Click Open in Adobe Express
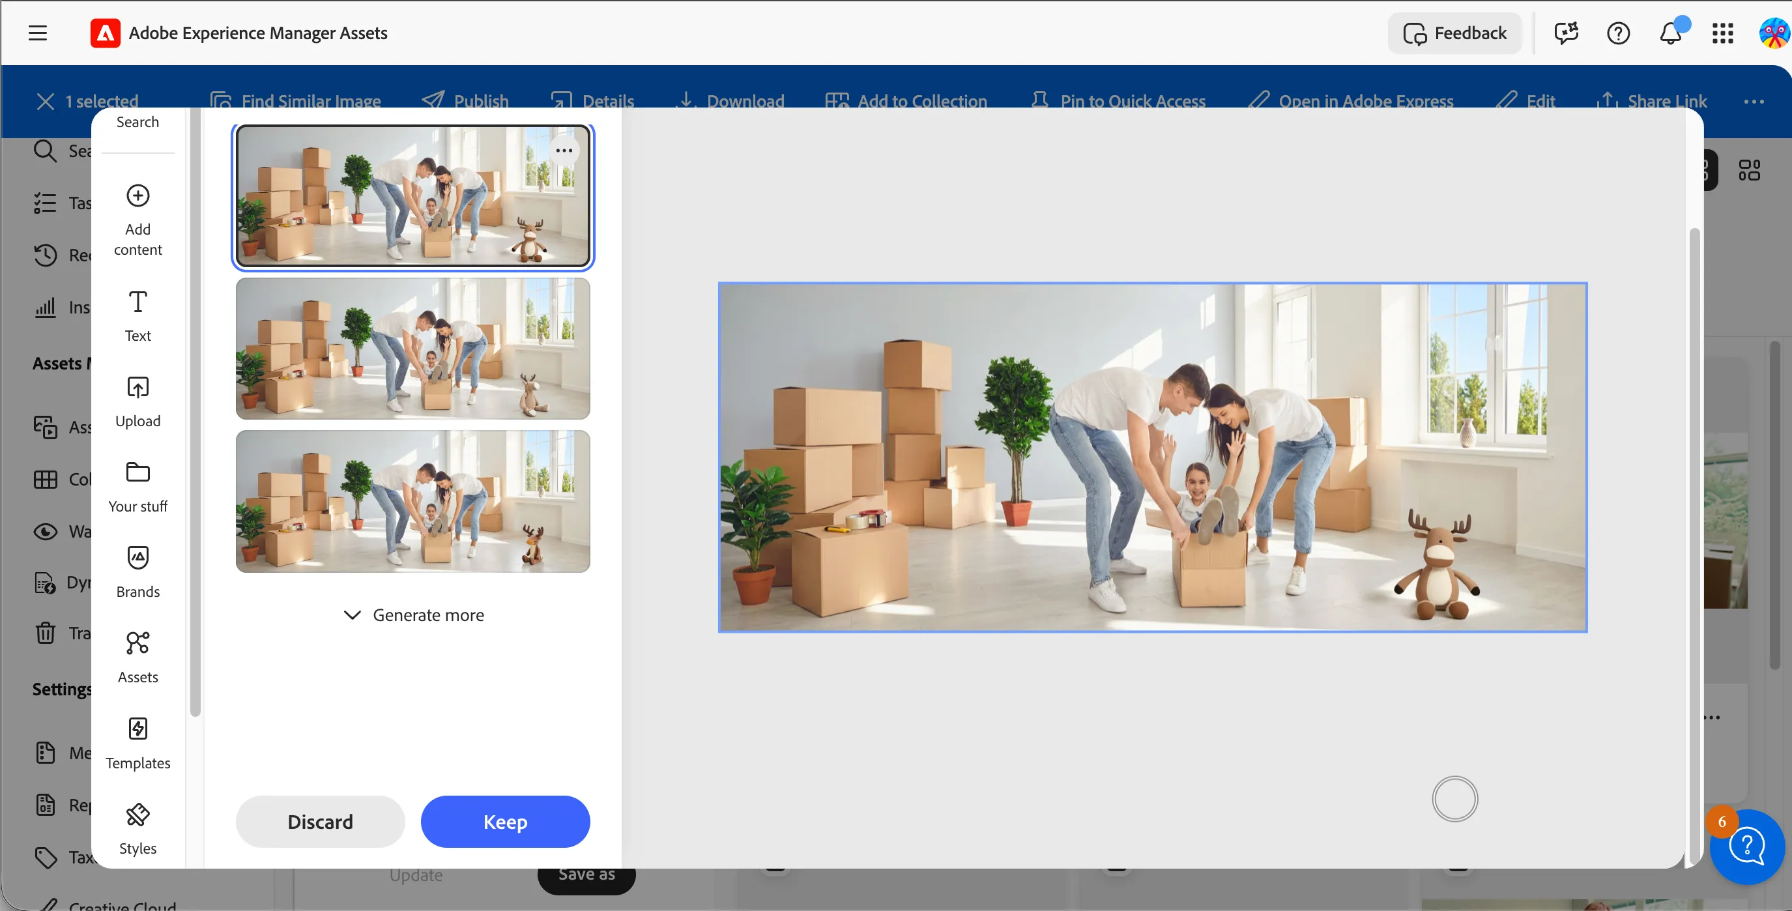The image size is (1792, 911). [1350, 102]
